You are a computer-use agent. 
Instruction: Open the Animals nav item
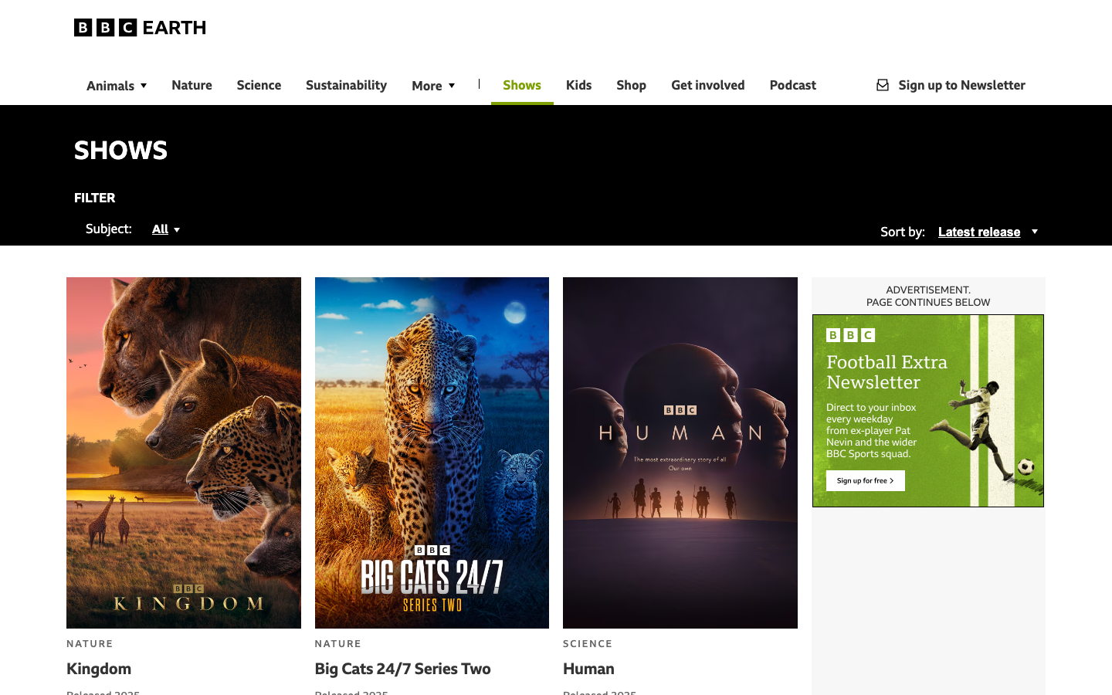click(110, 86)
